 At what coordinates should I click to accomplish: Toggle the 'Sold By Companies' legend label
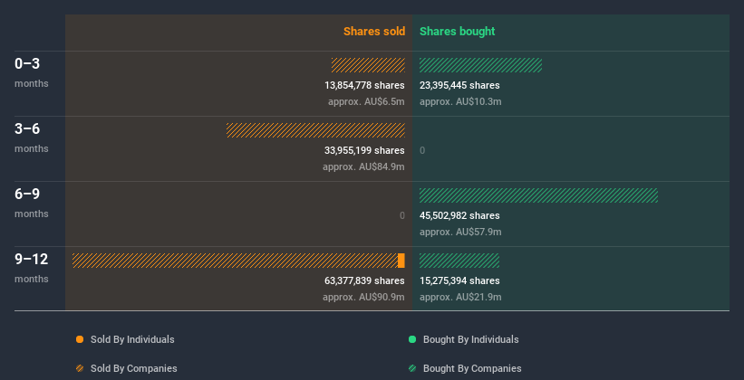pyautogui.click(x=134, y=368)
